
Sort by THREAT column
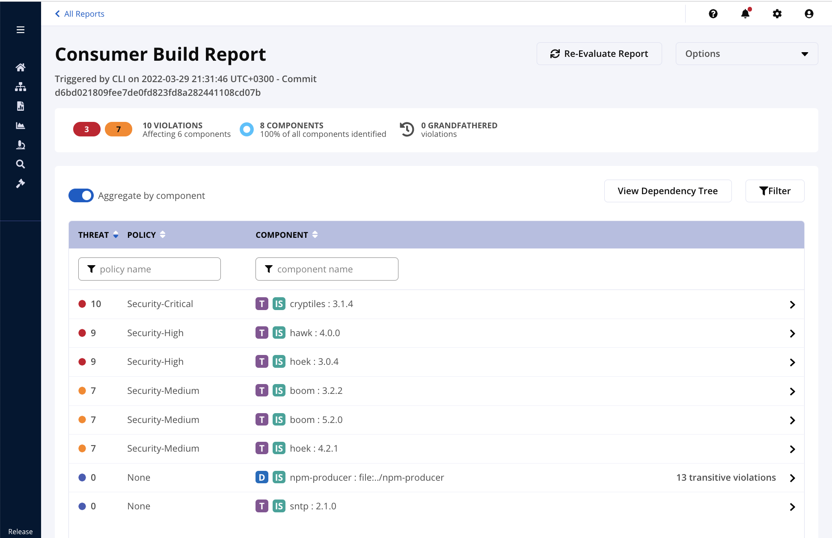tap(98, 235)
